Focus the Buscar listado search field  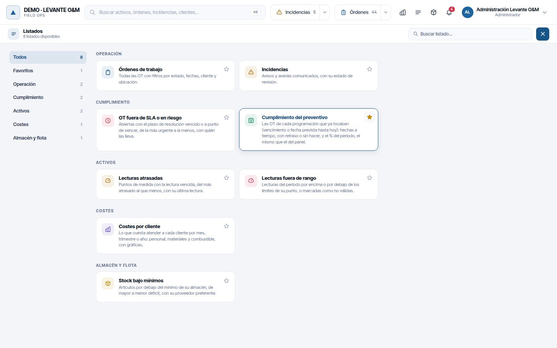coord(470,34)
